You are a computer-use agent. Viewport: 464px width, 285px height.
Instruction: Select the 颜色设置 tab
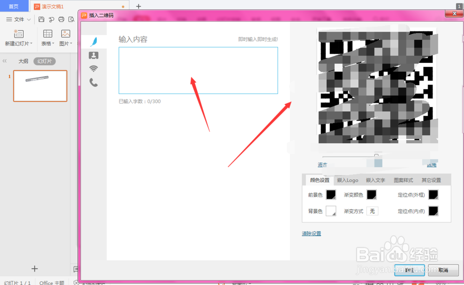(320, 180)
